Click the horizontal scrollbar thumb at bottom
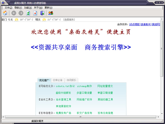This screenshot has height=124, width=165. click(x=80, y=117)
